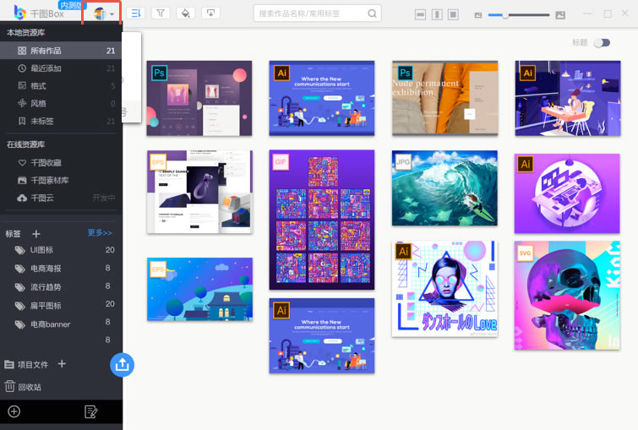638x430 pixels.
Task: Open the GIF colorful pattern grid thumbnail
Action: point(322,220)
